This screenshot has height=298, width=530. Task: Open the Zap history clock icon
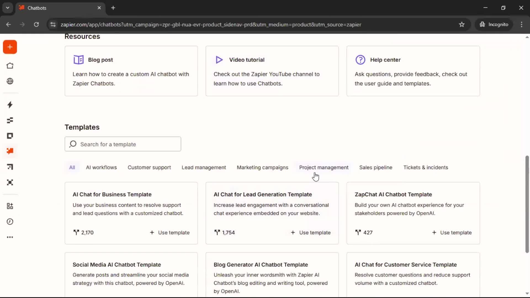10,222
